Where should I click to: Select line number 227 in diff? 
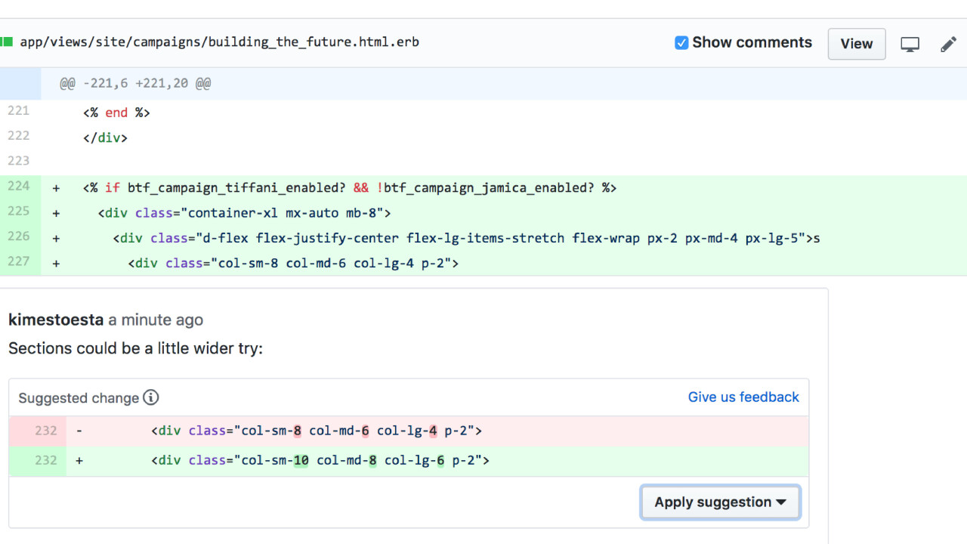(x=19, y=262)
